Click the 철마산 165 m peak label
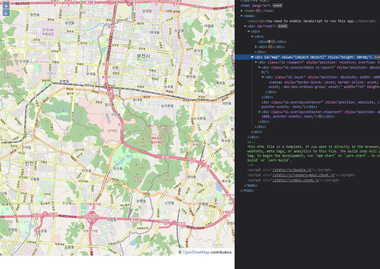380x269 pixels. tap(5, 61)
